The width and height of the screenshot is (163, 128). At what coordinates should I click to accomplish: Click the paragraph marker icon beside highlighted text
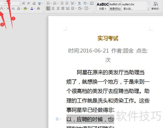(x=57, y=119)
